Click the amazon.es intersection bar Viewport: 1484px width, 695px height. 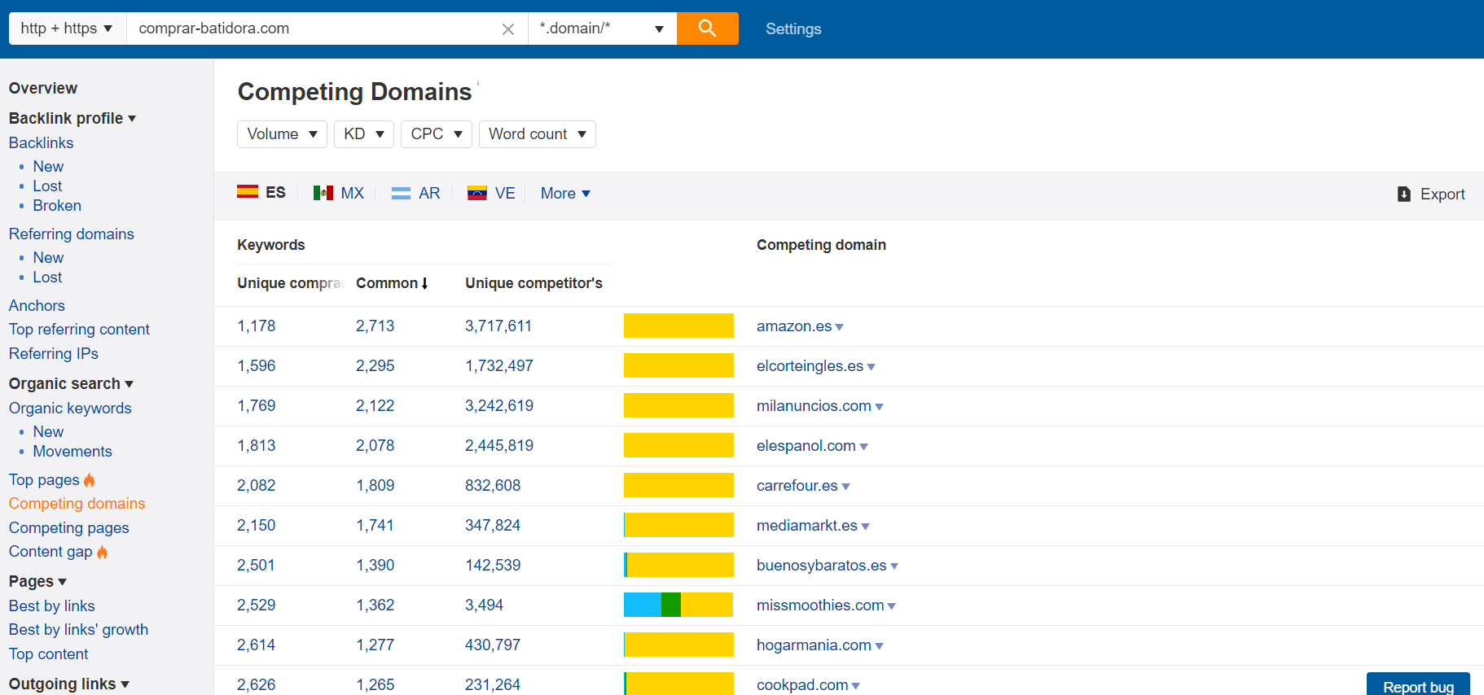[678, 326]
